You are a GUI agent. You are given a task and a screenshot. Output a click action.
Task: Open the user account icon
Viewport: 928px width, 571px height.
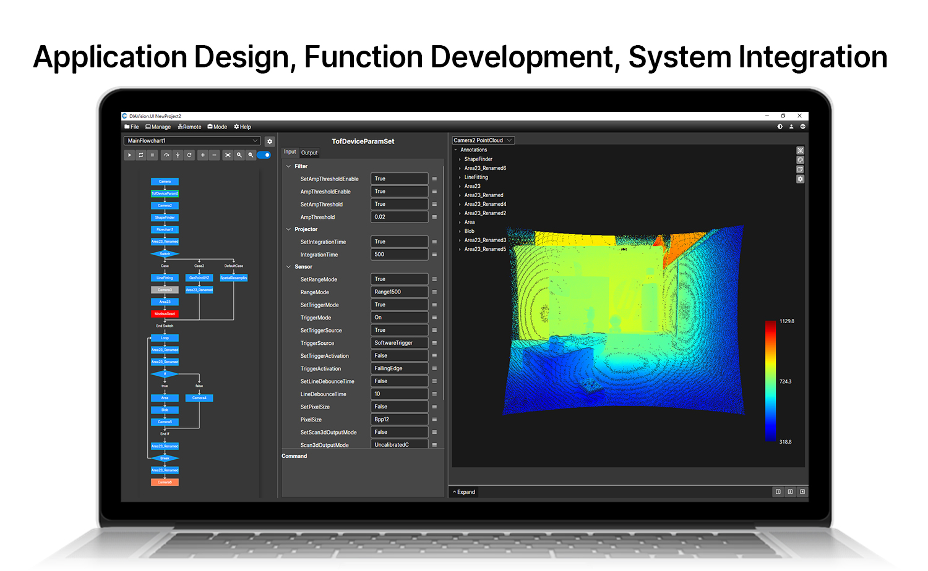(791, 127)
